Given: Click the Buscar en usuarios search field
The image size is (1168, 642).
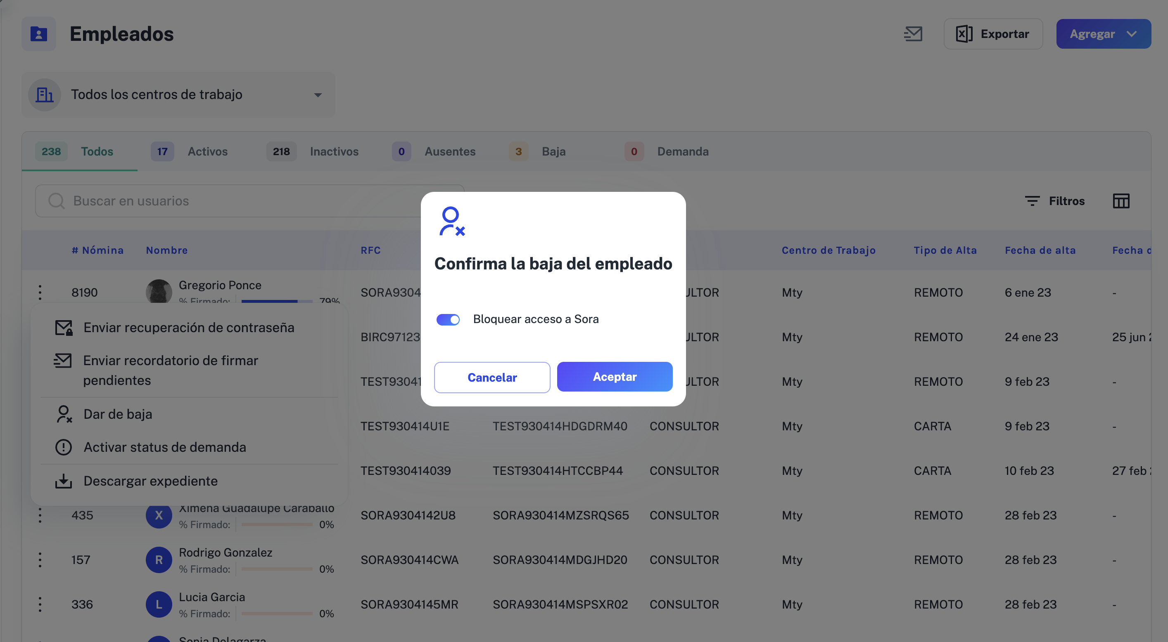Looking at the screenshot, I should (250, 201).
